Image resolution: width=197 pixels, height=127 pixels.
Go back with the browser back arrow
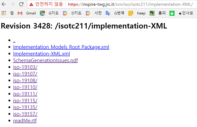(x=4, y=4)
